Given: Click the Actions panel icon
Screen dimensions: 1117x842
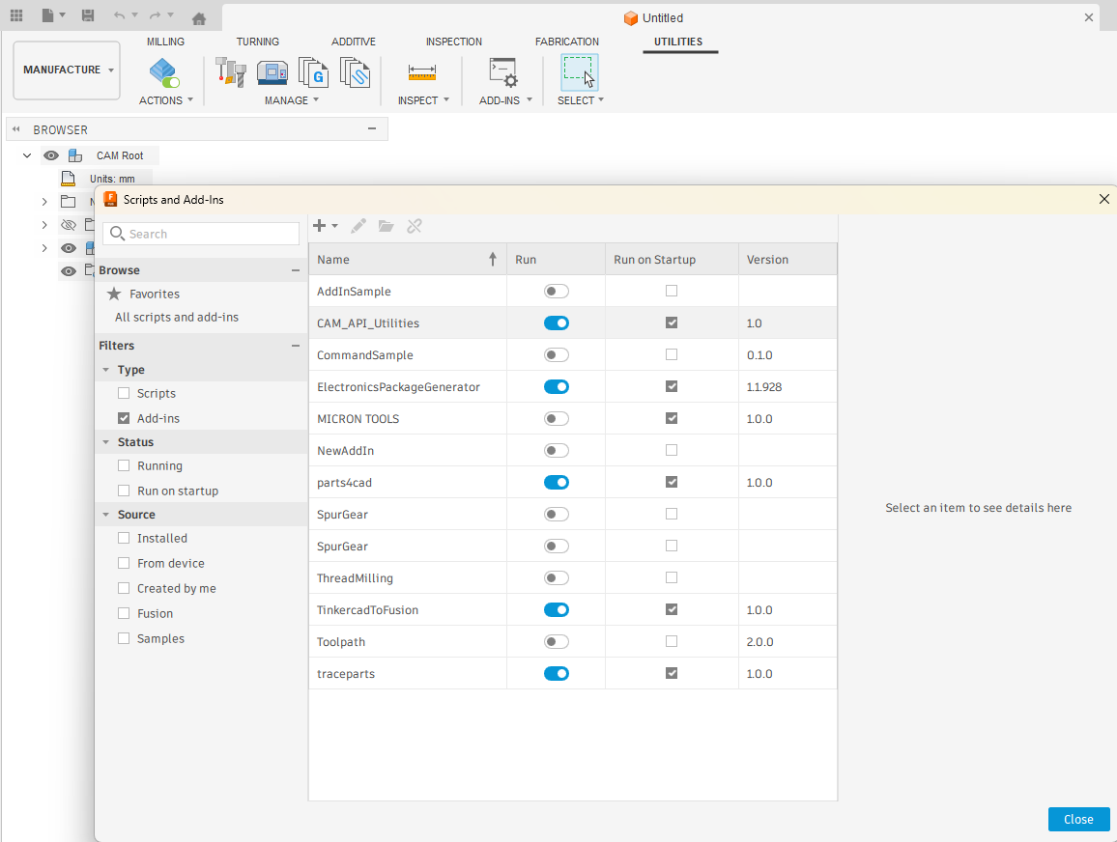Looking at the screenshot, I should 163,71.
